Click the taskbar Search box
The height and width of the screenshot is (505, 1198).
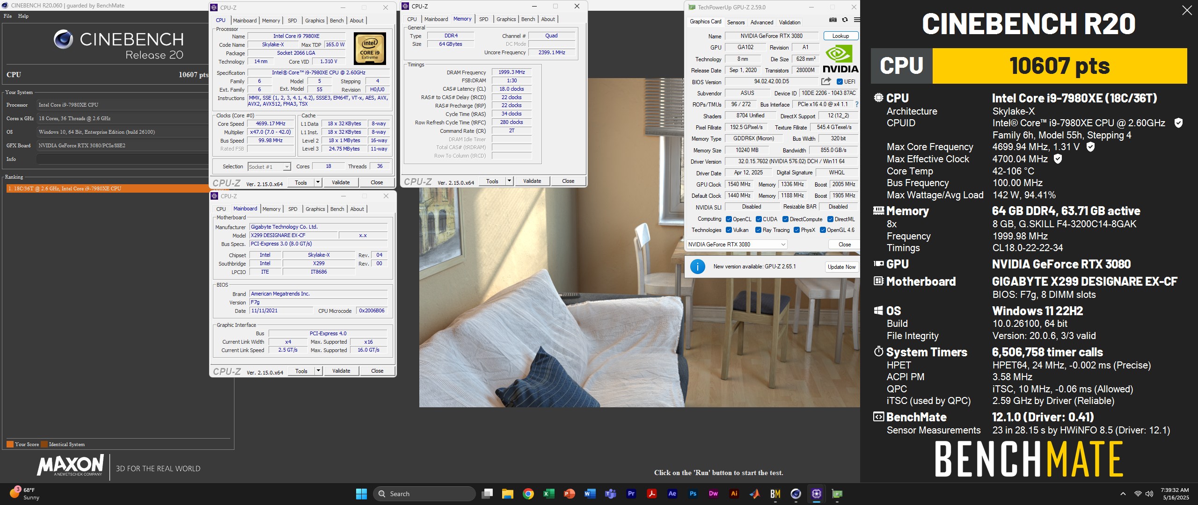tap(424, 494)
